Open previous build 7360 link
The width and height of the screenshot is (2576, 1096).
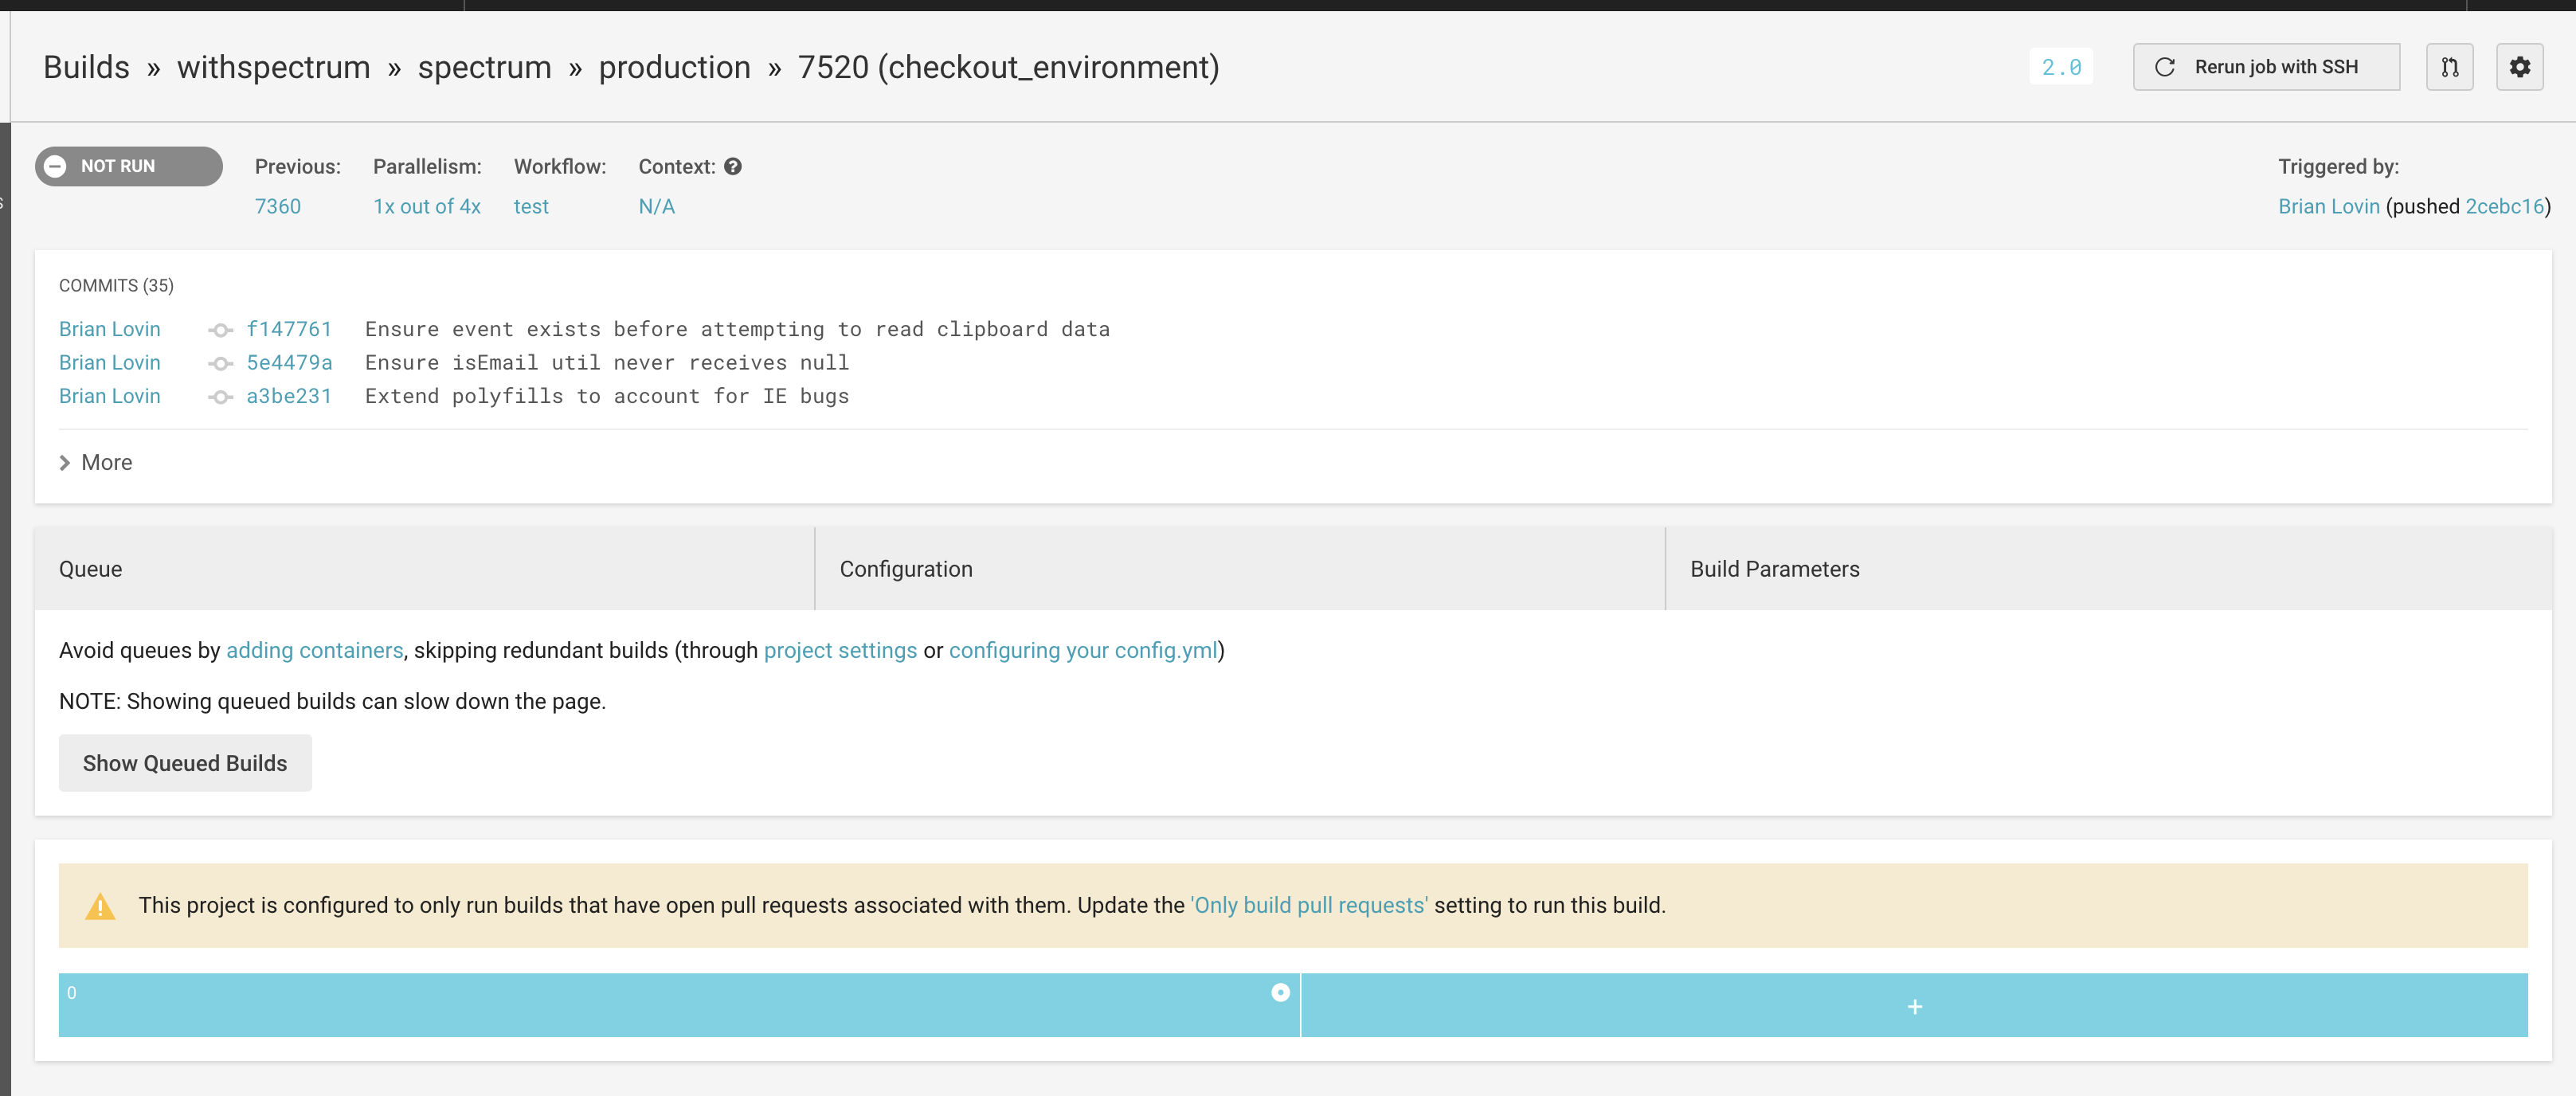click(x=277, y=206)
